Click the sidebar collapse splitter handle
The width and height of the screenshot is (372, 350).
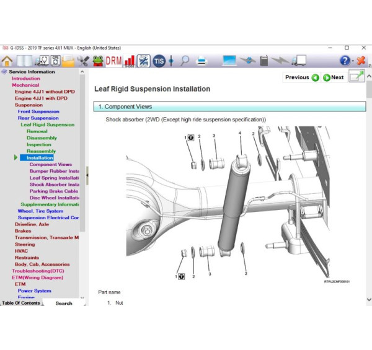(87, 175)
